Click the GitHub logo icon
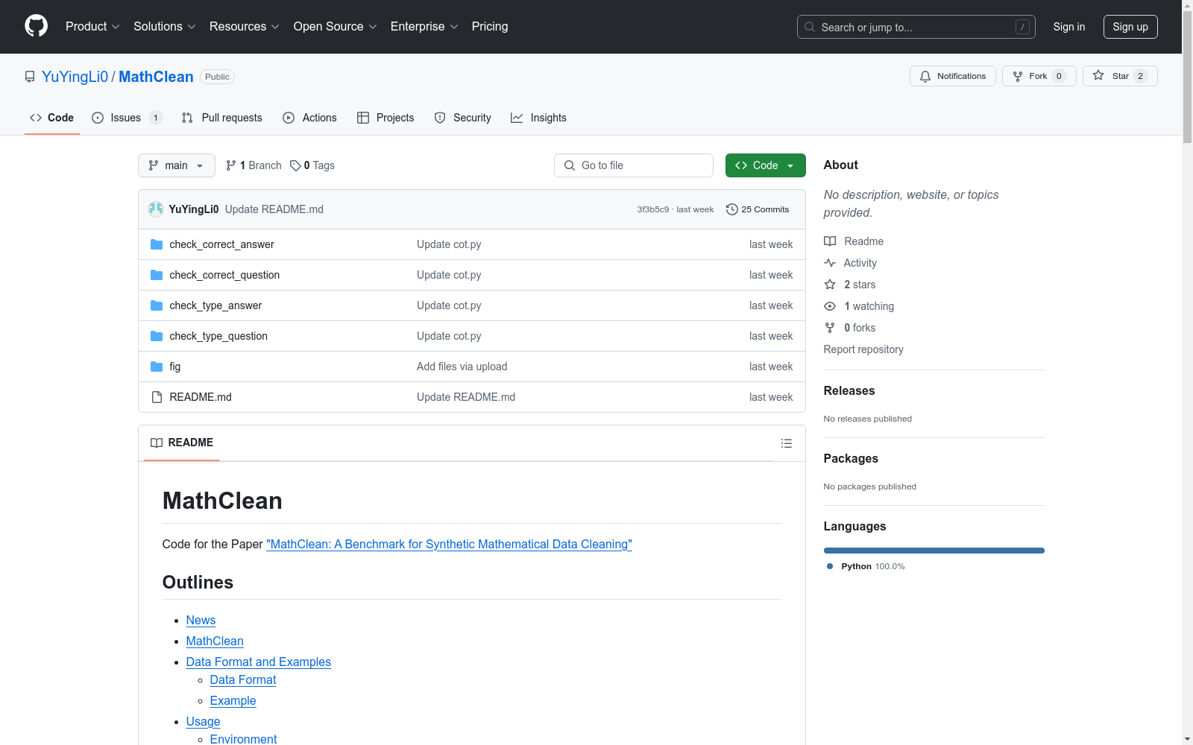The width and height of the screenshot is (1193, 745). pos(36,26)
